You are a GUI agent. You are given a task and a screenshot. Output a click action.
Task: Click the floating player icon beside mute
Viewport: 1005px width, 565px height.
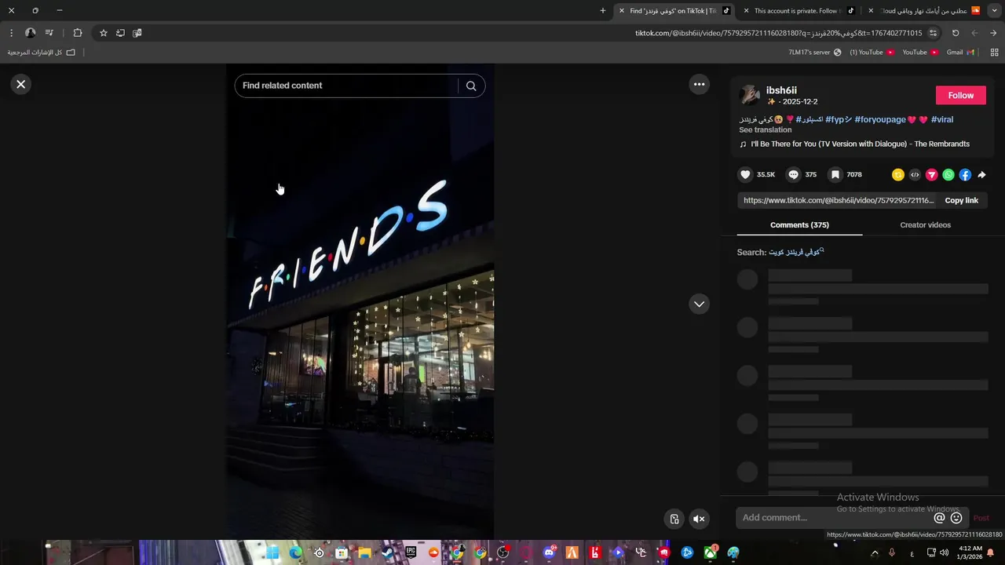coord(674,519)
